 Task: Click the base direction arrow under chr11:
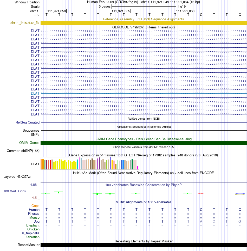coord(37,15)
